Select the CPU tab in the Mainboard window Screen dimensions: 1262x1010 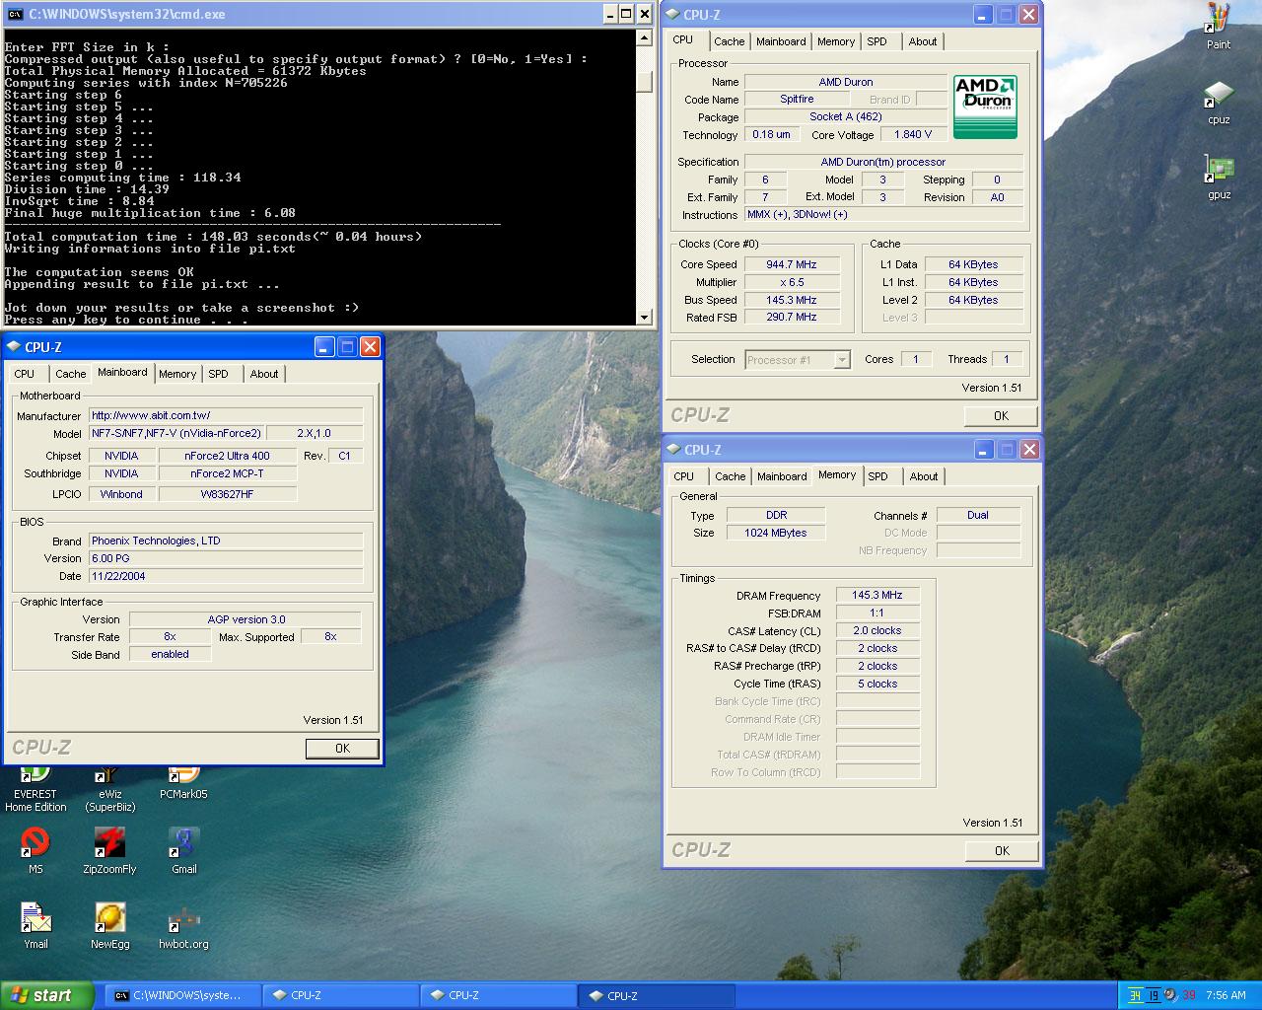coord(25,374)
